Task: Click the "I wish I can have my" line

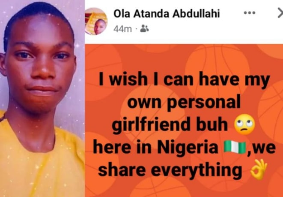Action: coord(184,80)
